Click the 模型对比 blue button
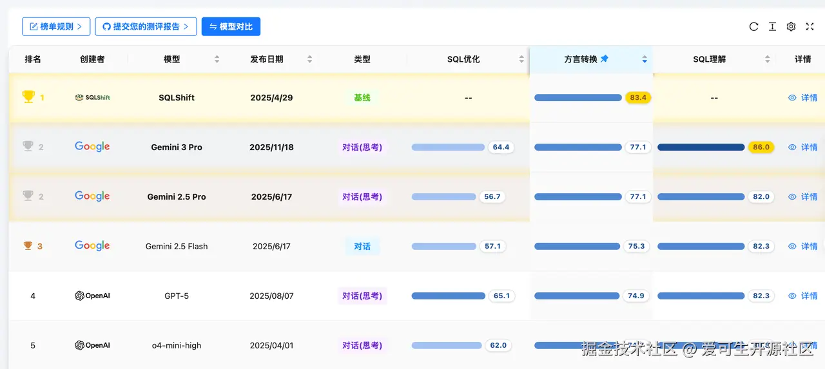This screenshot has width=825, height=369. click(x=231, y=26)
